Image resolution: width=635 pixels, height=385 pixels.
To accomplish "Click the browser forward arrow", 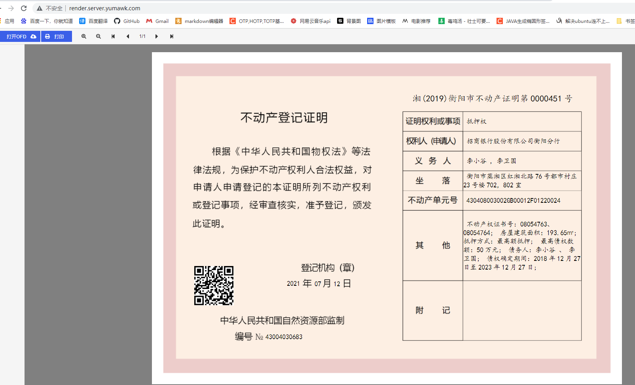I will [x=11, y=8].
